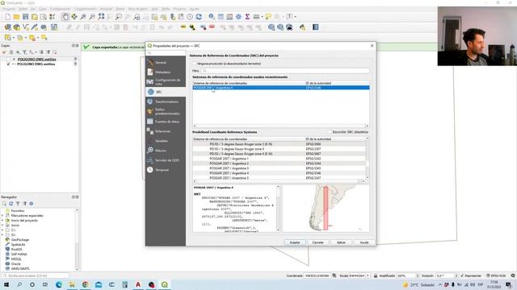Viewport: 517px width, 290px height.
Task: Open the Transformaciones tab
Action: point(166,101)
